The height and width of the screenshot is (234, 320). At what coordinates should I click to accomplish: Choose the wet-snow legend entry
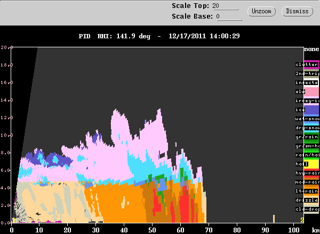pyautogui.click(x=307, y=119)
